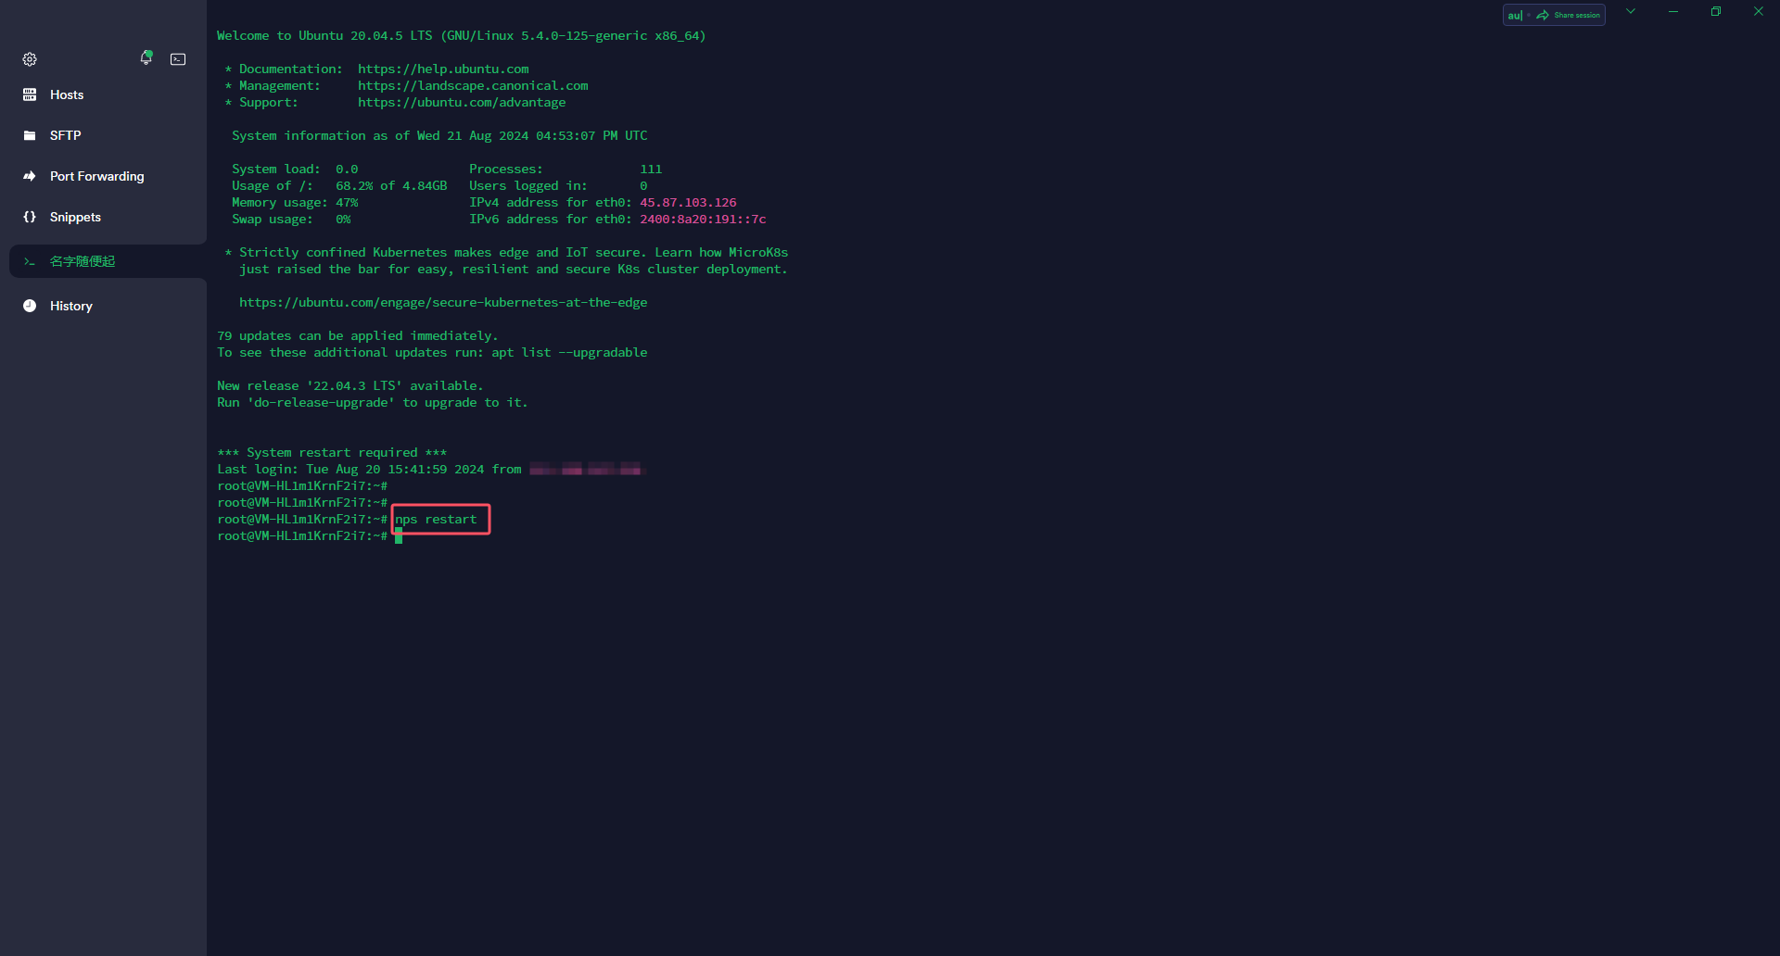This screenshot has width=1780, height=956.
Task: Click the SFTP folder icon
Action: [x=30, y=135]
